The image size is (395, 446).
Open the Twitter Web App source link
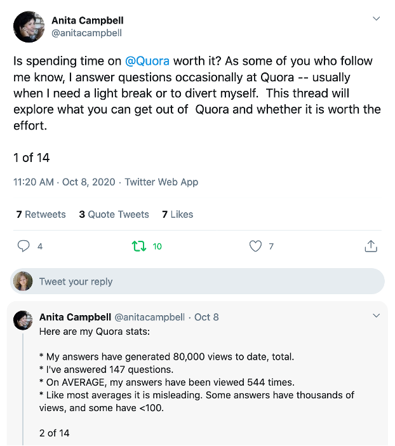161,182
